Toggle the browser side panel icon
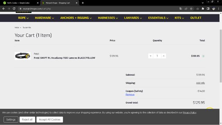This screenshot has height=125, width=222. (208, 9)
